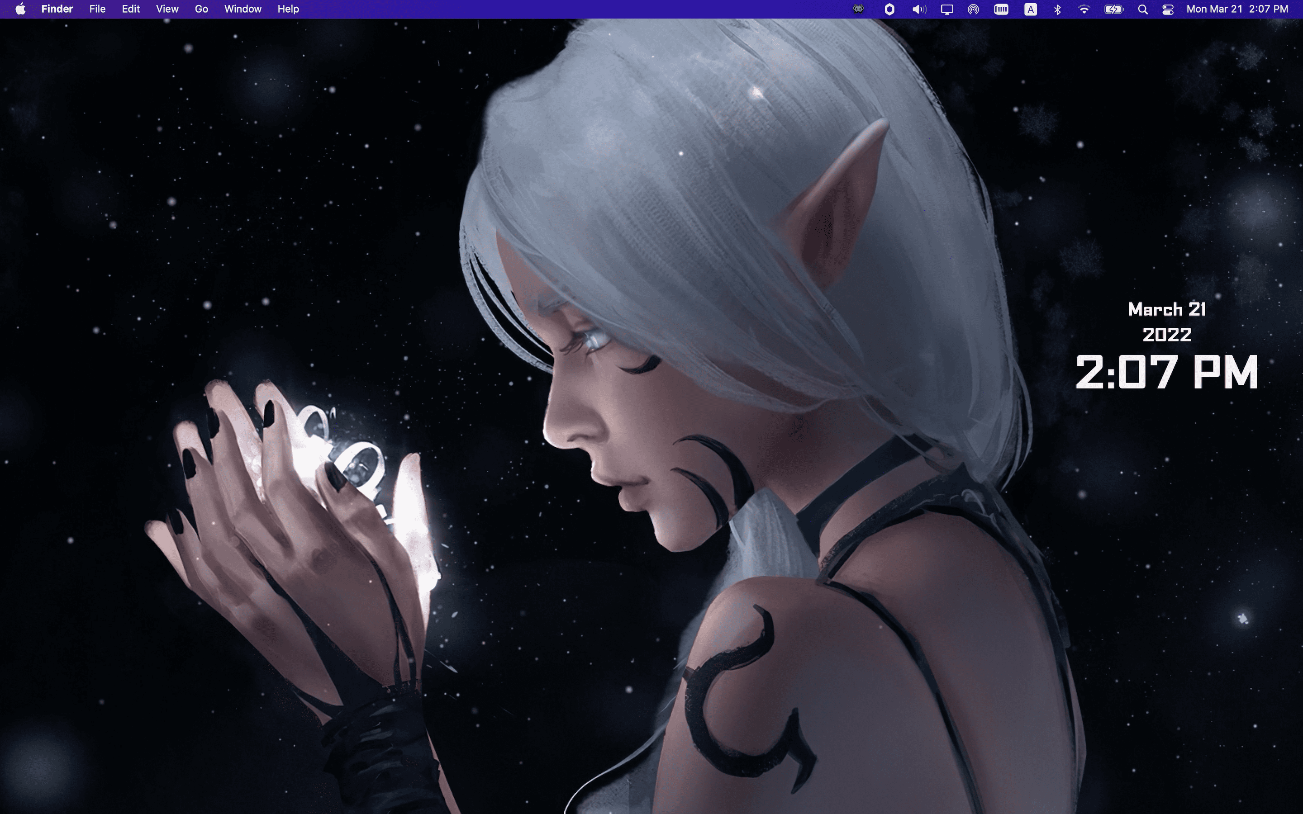Expand the View menu

pyautogui.click(x=167, y=9)
